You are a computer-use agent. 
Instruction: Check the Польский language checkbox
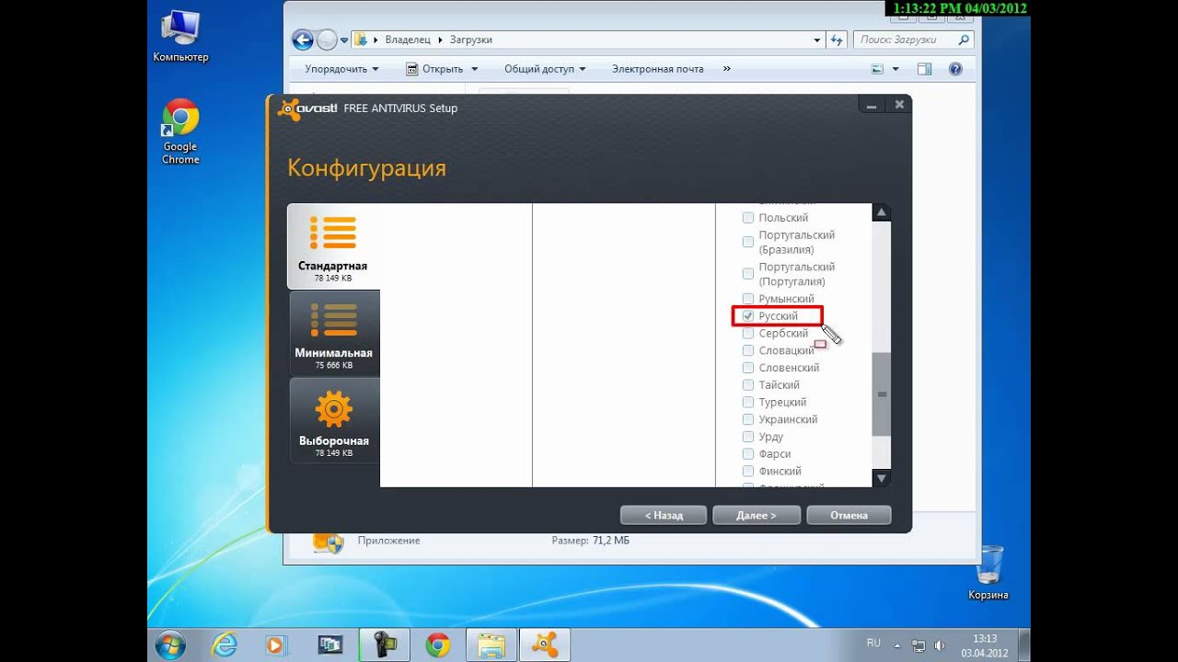pyautogui.click(x=748, y=218)
